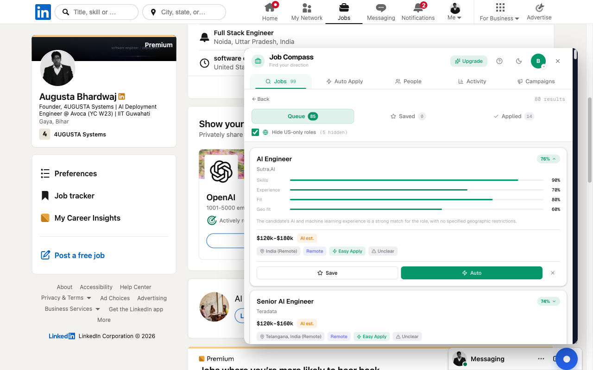Open the For Business dropdown
This screenshot has width=593, height=370.
click(499, 12)
